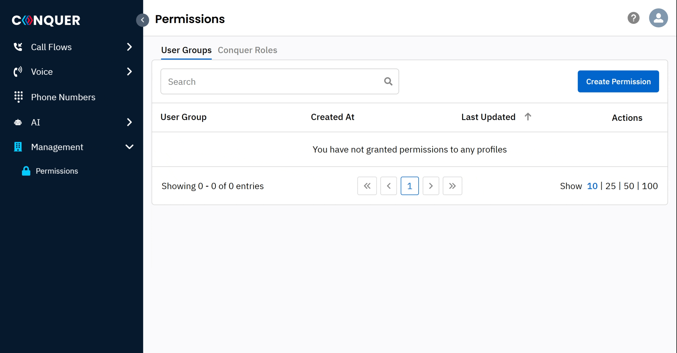Show 50 entries per page
This screenshot has width=677, height=353.
click(x=629, y=186)
